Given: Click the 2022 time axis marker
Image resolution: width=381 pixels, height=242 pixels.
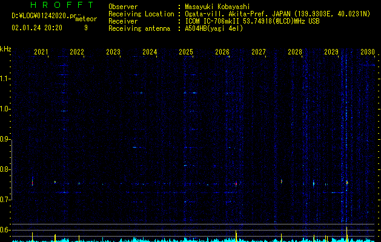Looking at the screenshot, I should (x=77, y=52).
